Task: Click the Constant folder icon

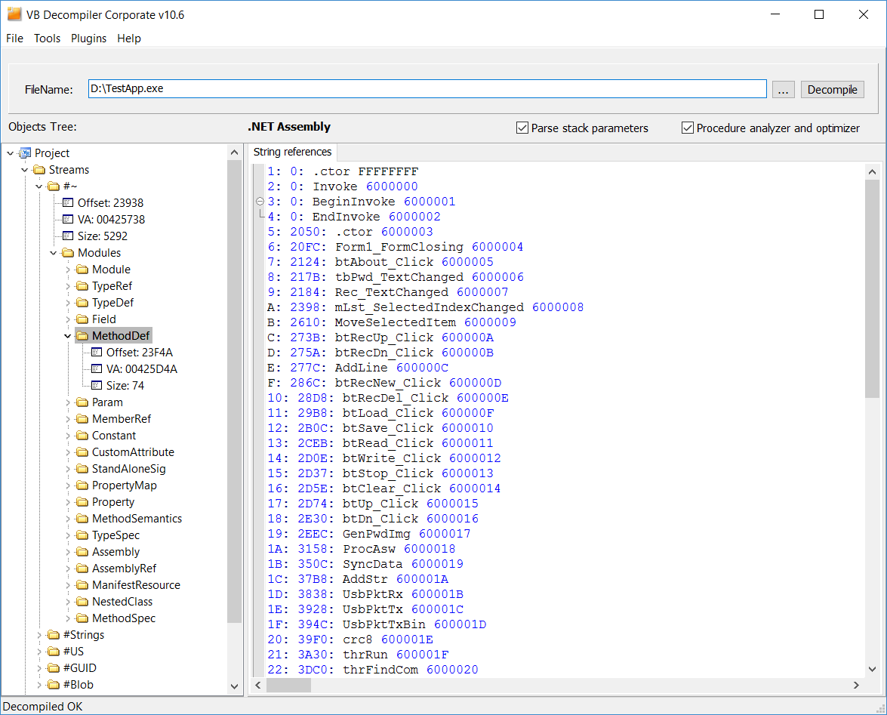Action: 82,436
